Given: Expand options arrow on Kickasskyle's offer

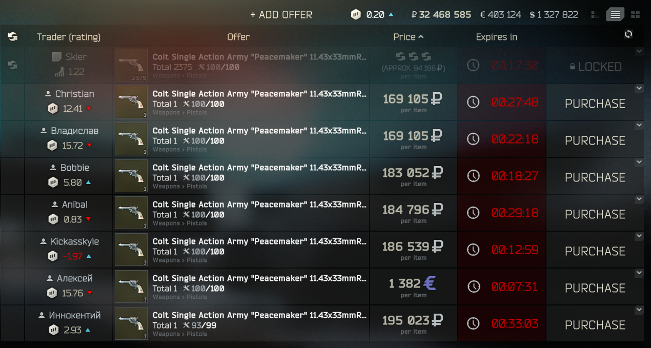Looking at the screenshot, I should pos(639,236).
